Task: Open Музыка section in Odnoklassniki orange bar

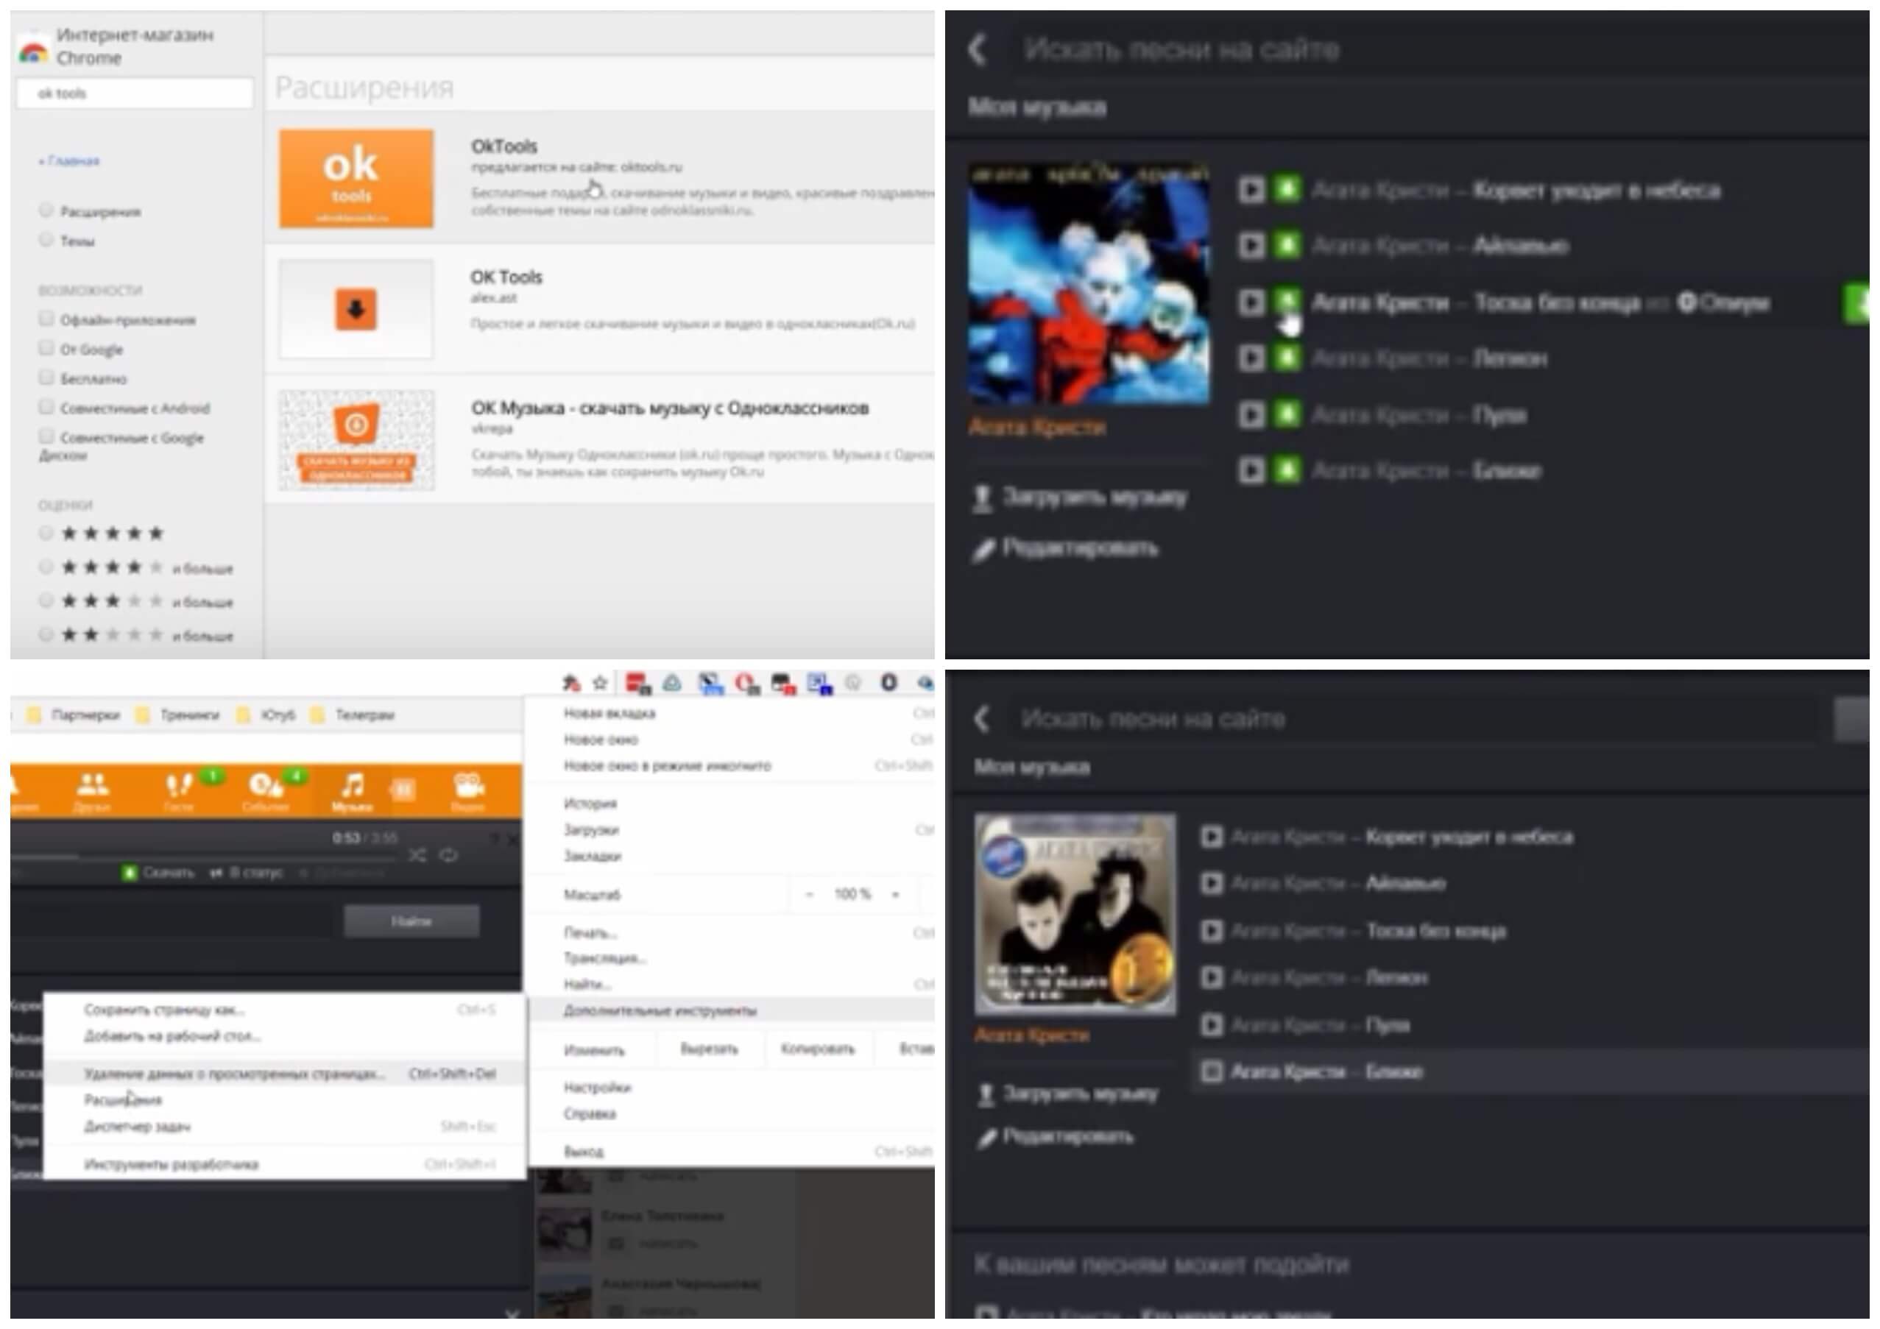Action: pos(352,790)
